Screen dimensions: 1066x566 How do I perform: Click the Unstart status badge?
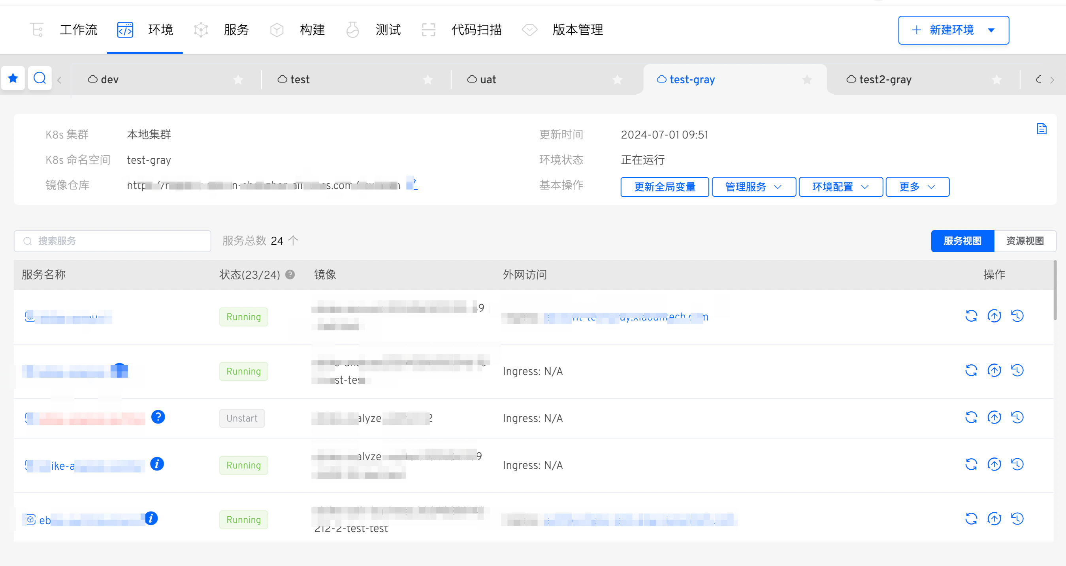click(x=242, y=418)
